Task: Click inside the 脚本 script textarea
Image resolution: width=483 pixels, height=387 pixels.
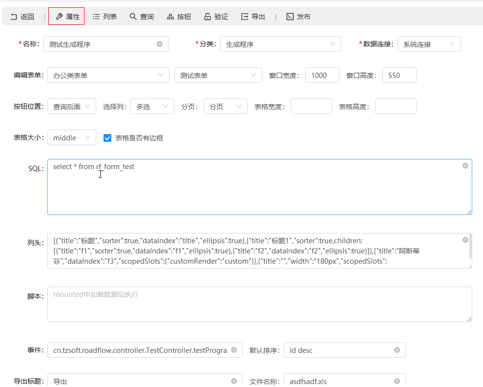Action: click(x=260, y=305)
